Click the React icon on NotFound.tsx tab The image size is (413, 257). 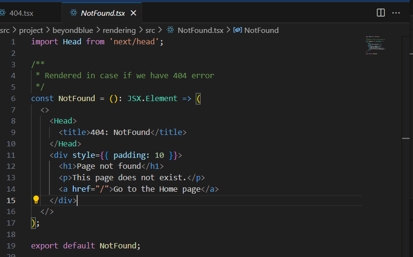(x=73, y=13)
